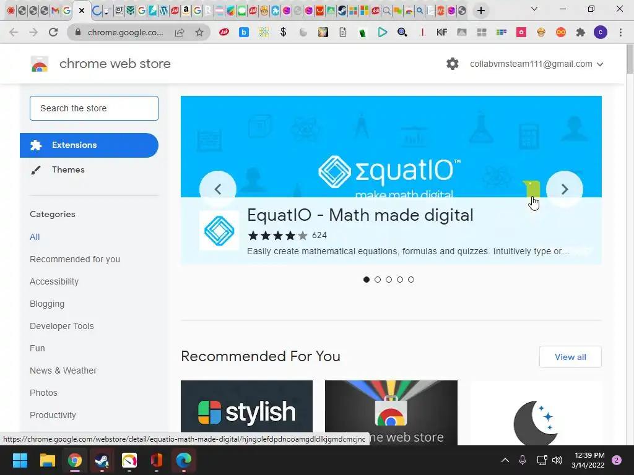Click the share page icon in address bar
Viewport: 634px width, 475px height.
pyautogui.click(x=180, y=32)
